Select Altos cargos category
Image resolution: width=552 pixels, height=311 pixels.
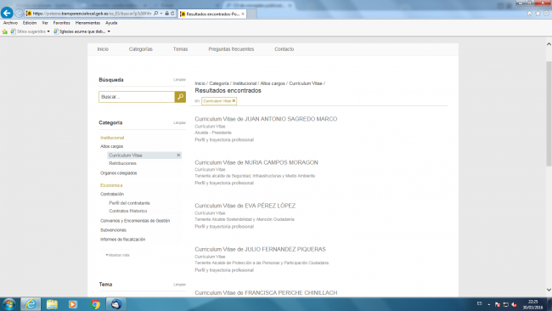click(x=111, y=146)
